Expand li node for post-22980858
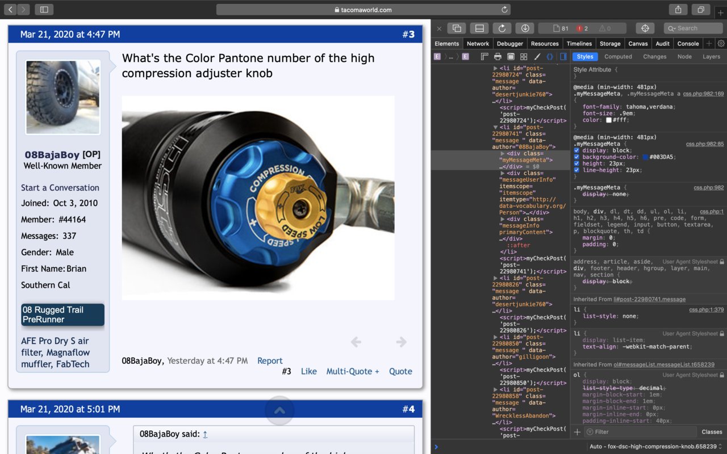This screenshot has width=727, height=454. pyautogui.click(x=495, y=389)
